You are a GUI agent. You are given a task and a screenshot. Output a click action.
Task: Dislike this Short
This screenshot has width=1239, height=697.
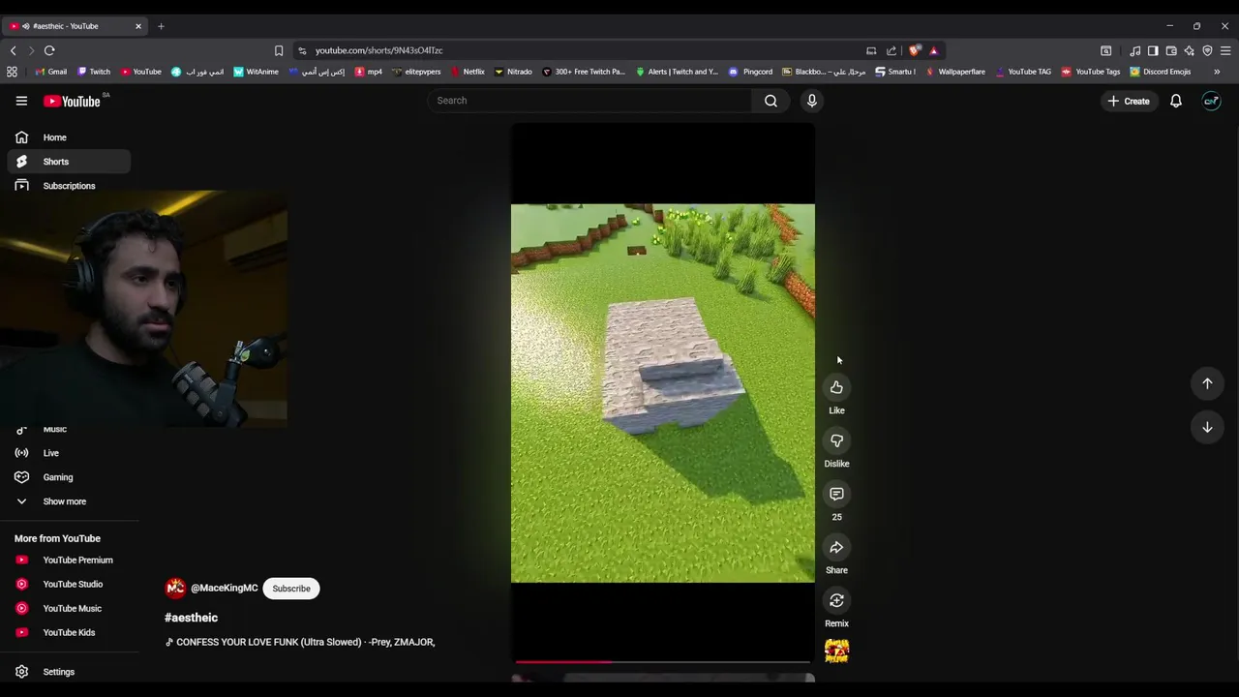tap(836, 440)
